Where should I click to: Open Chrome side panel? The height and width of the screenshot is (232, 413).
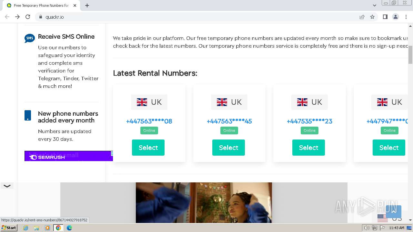click(x=385, y=17)
